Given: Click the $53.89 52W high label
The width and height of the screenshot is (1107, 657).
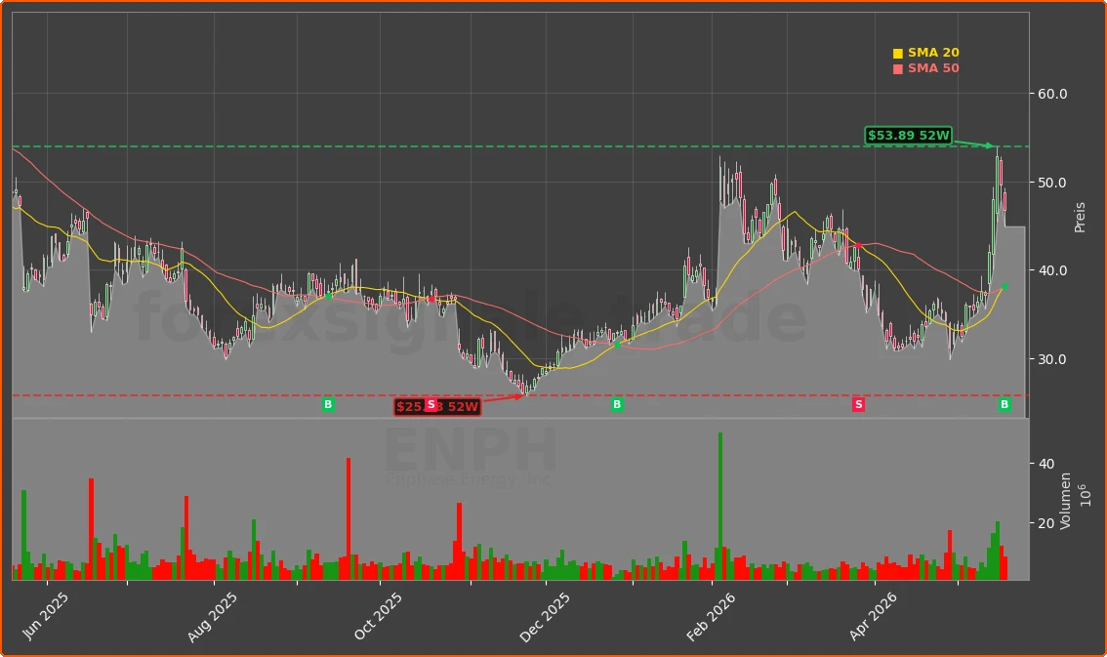Looking at the screenshot, I should pyautogui.click(x=909, y=136).
